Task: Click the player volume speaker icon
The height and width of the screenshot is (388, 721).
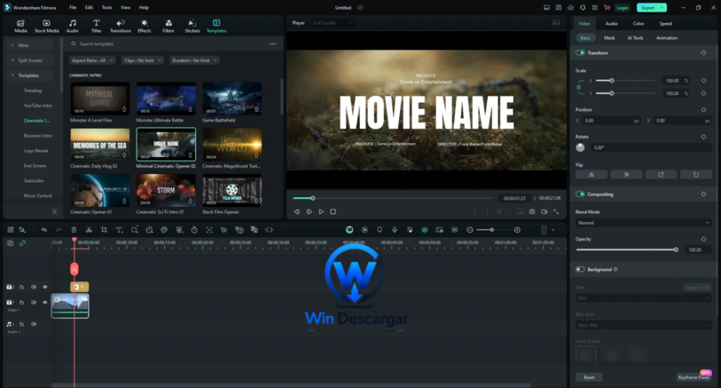Action: click(x=544, y=211)
